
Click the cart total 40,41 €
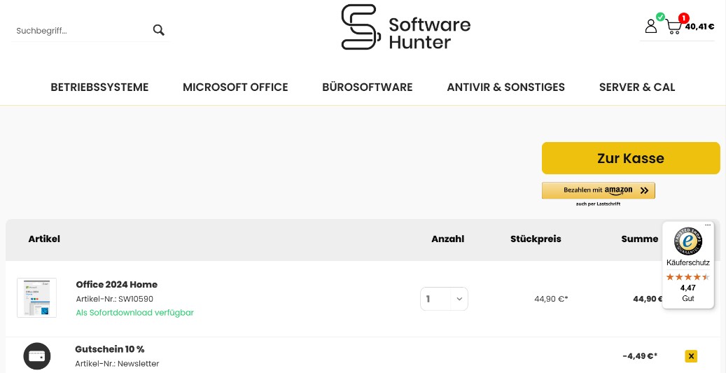pos(699,27)
